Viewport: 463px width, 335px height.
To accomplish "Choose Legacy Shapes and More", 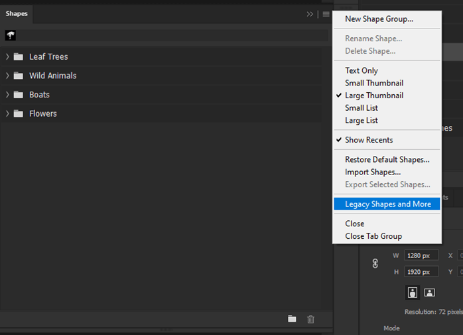I will (x=387, y=204).
